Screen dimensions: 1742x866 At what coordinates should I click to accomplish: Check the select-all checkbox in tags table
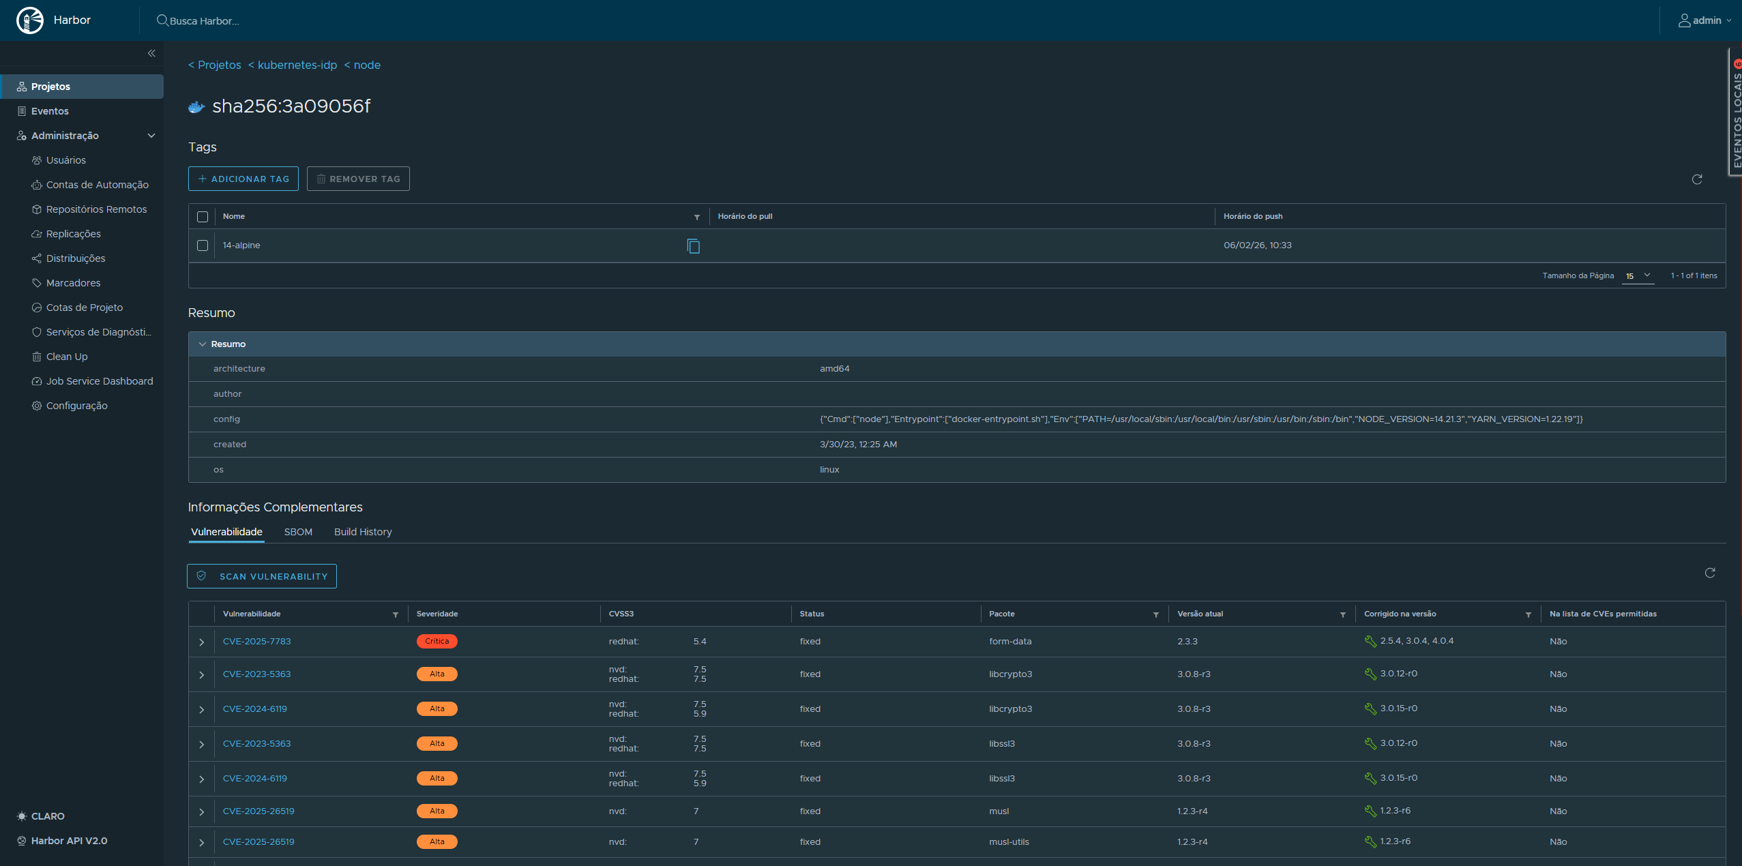203,216
